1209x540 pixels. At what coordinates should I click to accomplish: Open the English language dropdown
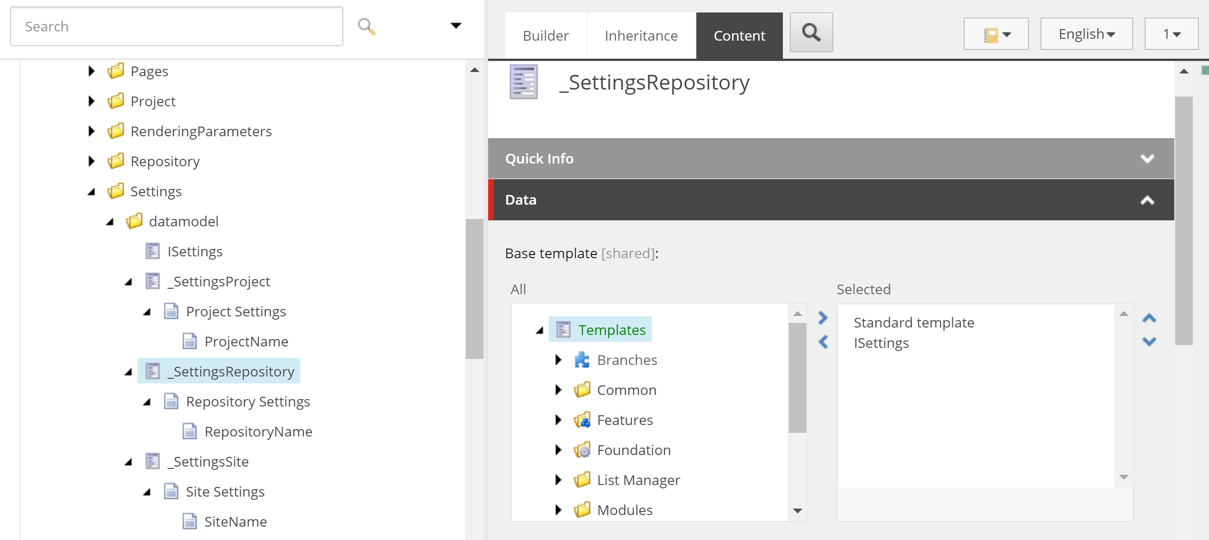tap(1086, 33)
